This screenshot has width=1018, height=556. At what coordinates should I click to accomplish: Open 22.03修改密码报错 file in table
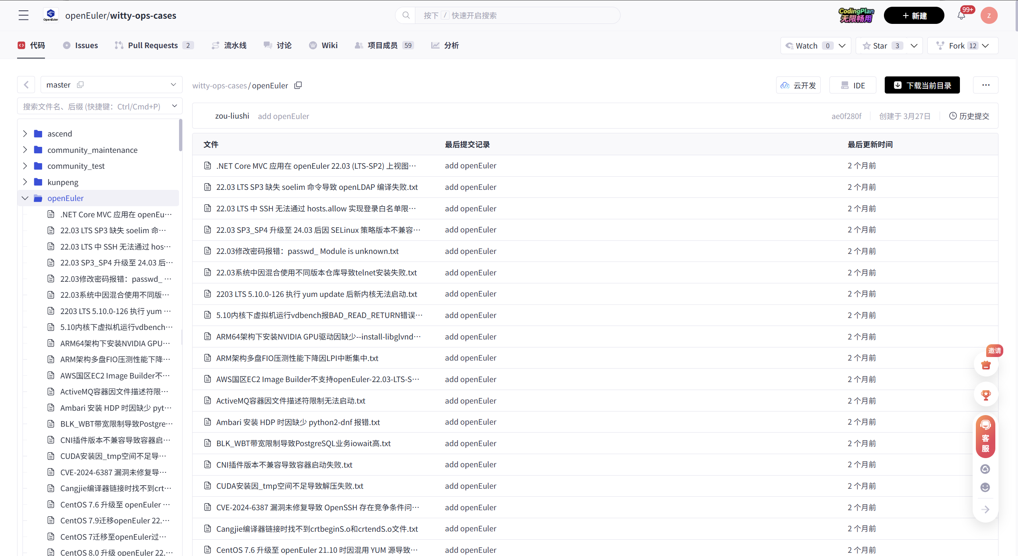pos(307,251)
